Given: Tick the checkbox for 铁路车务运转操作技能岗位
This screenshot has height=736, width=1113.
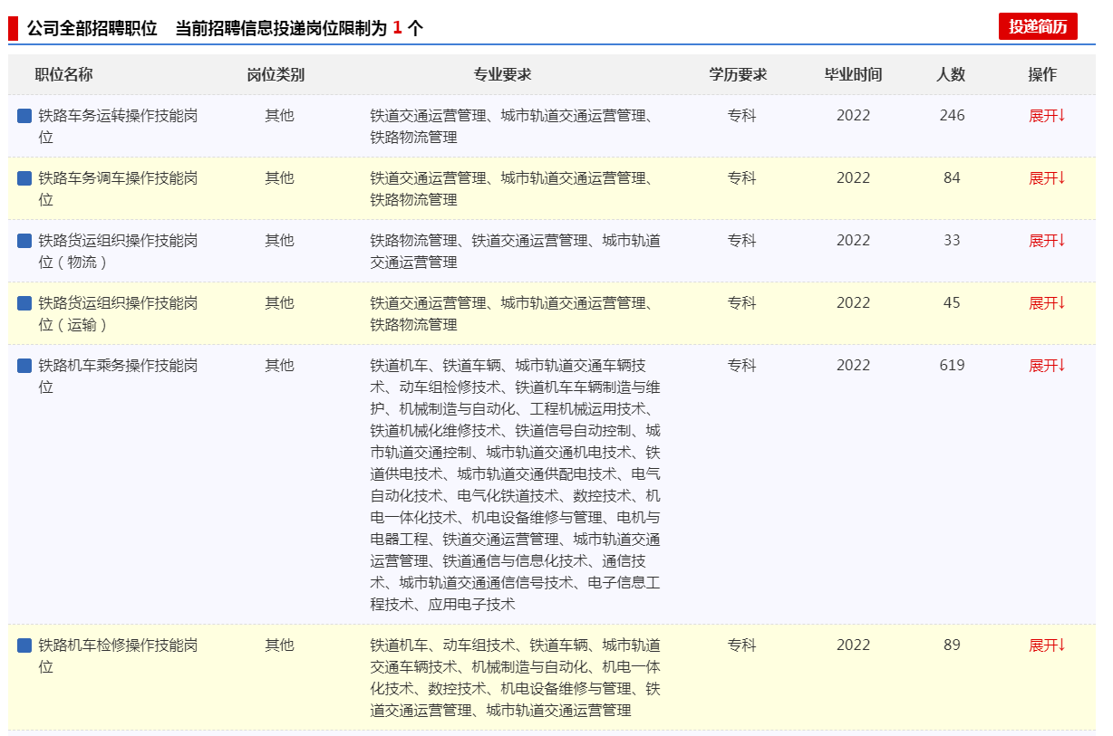Looking at the screenshot, I should (24, 116).
